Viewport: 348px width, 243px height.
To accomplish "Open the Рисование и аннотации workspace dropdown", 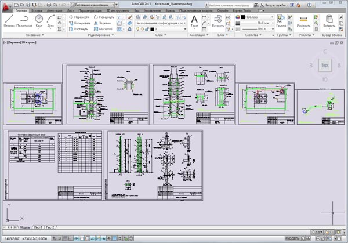I will [x=93, y=4].
